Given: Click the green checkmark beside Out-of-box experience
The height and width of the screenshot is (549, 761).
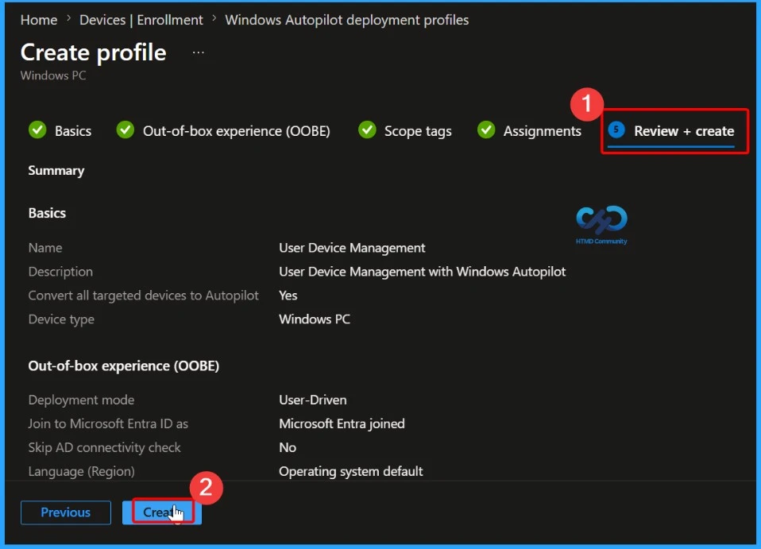Looking at the screenshot, I should click(x=126, y=130).
